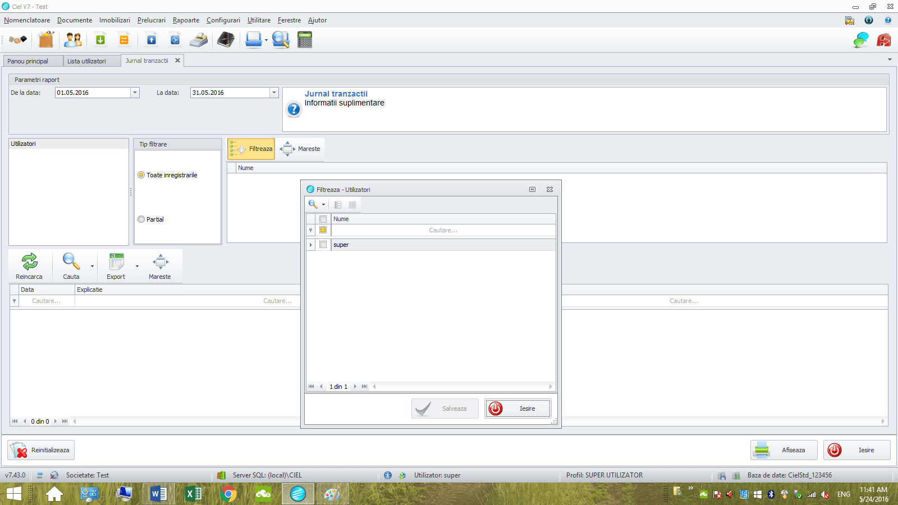
Task: Open the Rapoarte menu
Action: (x=186, y=20)
